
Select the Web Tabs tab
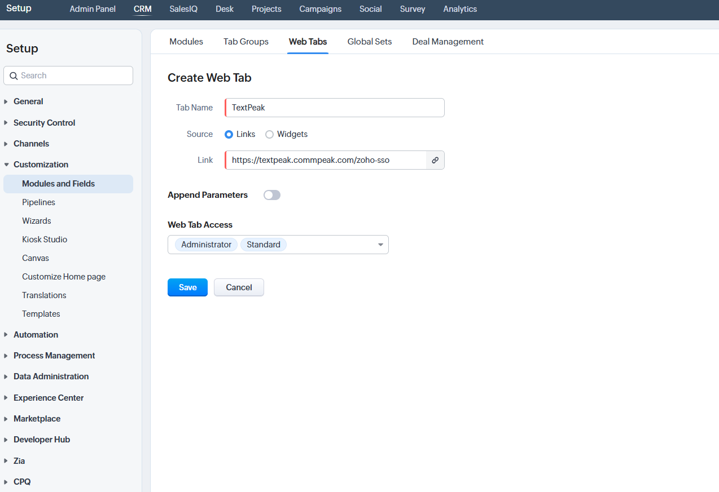pyautogui.click(x=308, y=42)
